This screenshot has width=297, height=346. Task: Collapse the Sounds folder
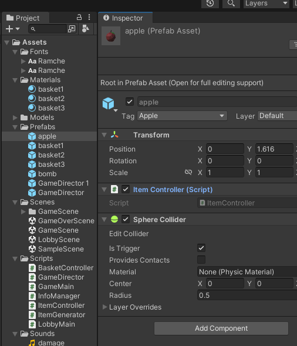(x=15, y=334)
